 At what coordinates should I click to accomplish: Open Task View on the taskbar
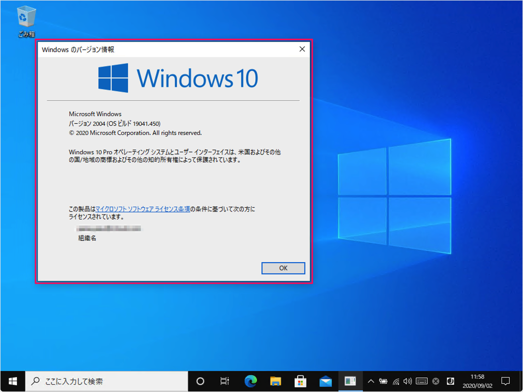[x=225, y=381]
